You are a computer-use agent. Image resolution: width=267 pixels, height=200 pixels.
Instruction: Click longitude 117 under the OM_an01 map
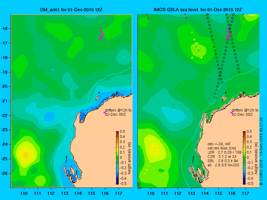pyautogui.click(x=119, y=193)
